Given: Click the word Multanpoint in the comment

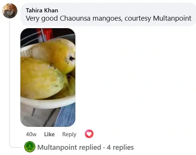Looking at the screenshot, I should click(172, 18).
